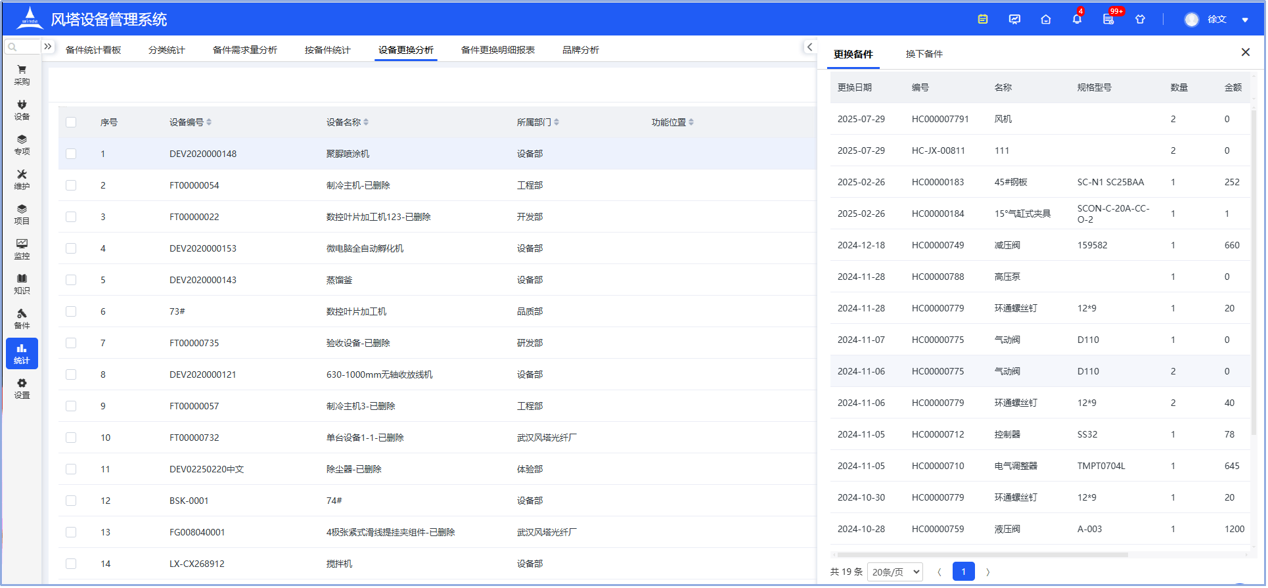Click the 风塔 logo in header
Viewport: 1268px width, 588px height.
coord(30,18)
